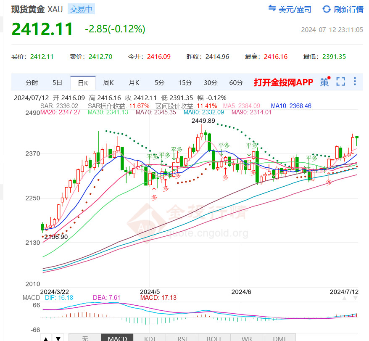Click the 打开金投网APP link

coord(283,82)
